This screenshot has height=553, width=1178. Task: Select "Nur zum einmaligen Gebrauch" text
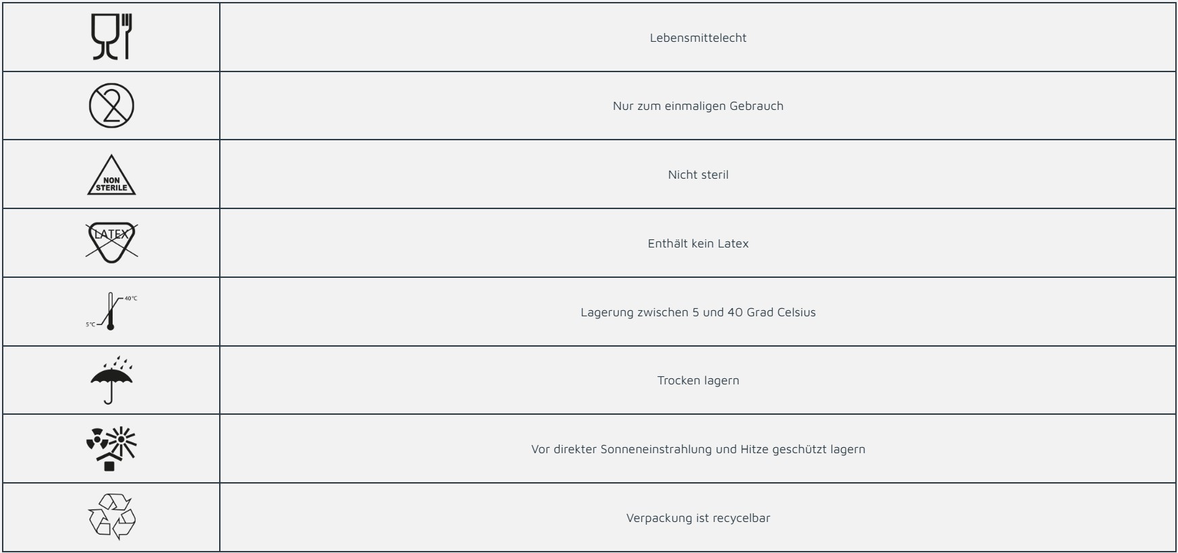pos(698,106)
